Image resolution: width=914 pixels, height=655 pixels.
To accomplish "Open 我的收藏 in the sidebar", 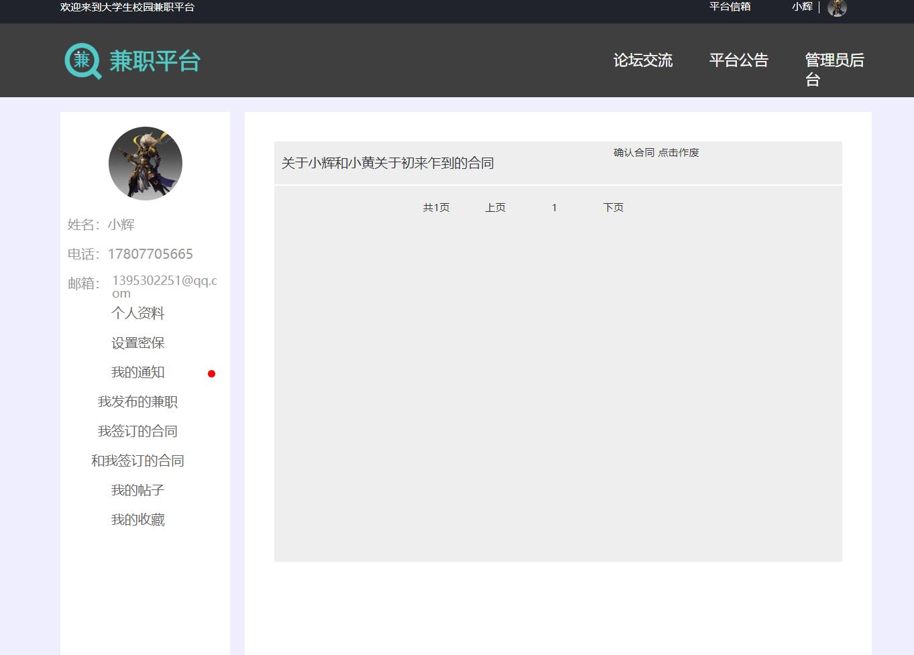I will tap(137, 520).
